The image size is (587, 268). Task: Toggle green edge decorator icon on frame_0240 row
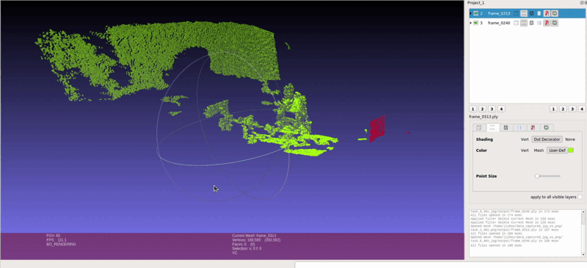click(555, 23)
